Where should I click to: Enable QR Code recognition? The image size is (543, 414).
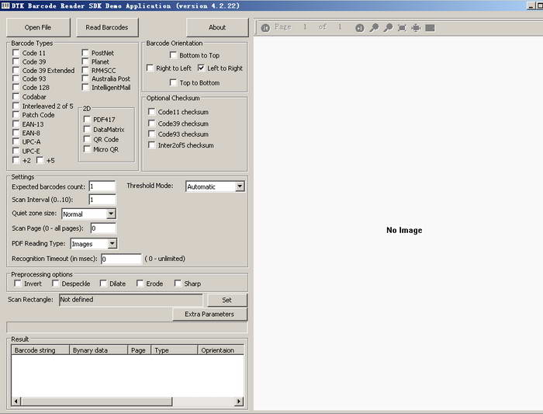[87, 139]
